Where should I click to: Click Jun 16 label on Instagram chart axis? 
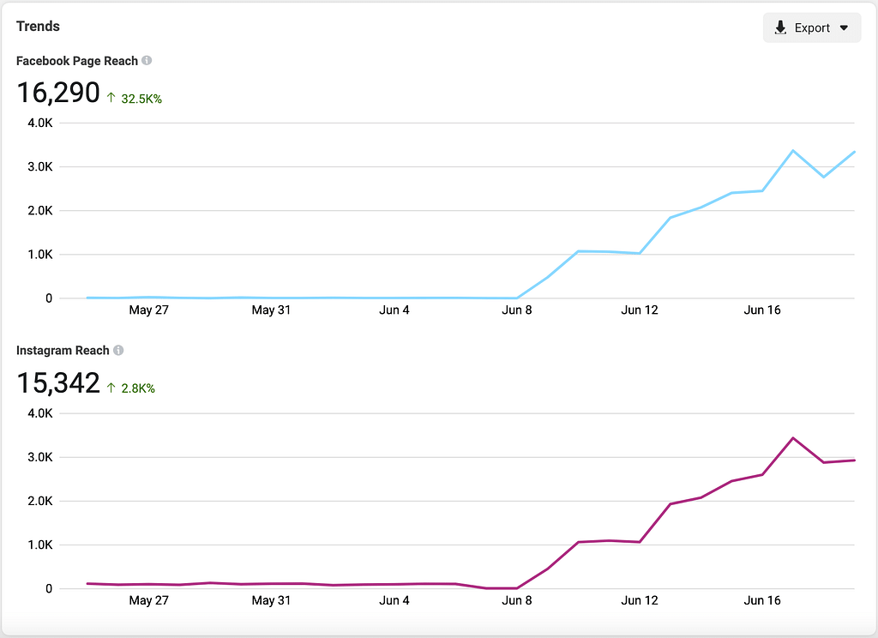[x=762, y=600]
